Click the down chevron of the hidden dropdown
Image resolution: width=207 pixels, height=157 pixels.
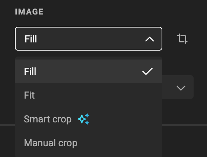(x=181, y=88)
